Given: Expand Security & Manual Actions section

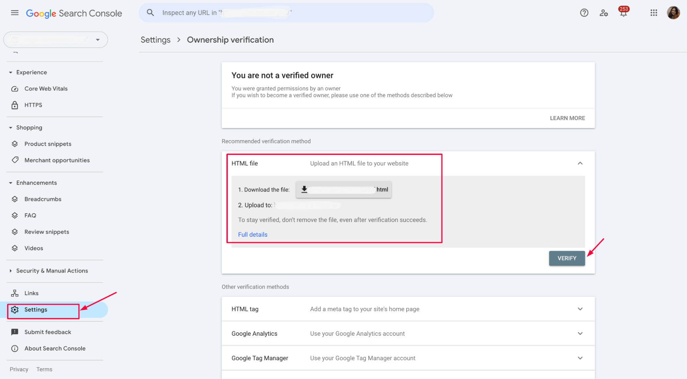Looking at the screenshot, I should pyautogui.click(x=10, y=271).
